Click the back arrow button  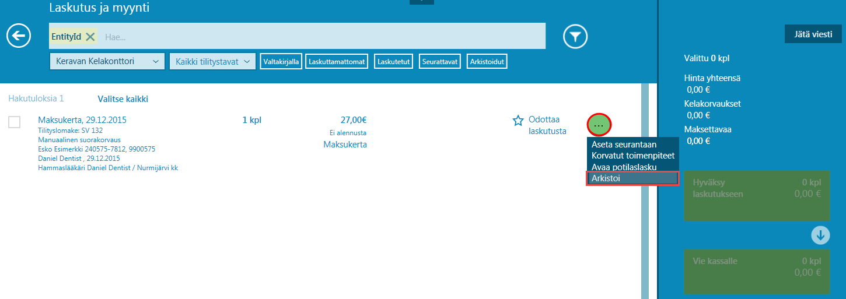point(19,36)
